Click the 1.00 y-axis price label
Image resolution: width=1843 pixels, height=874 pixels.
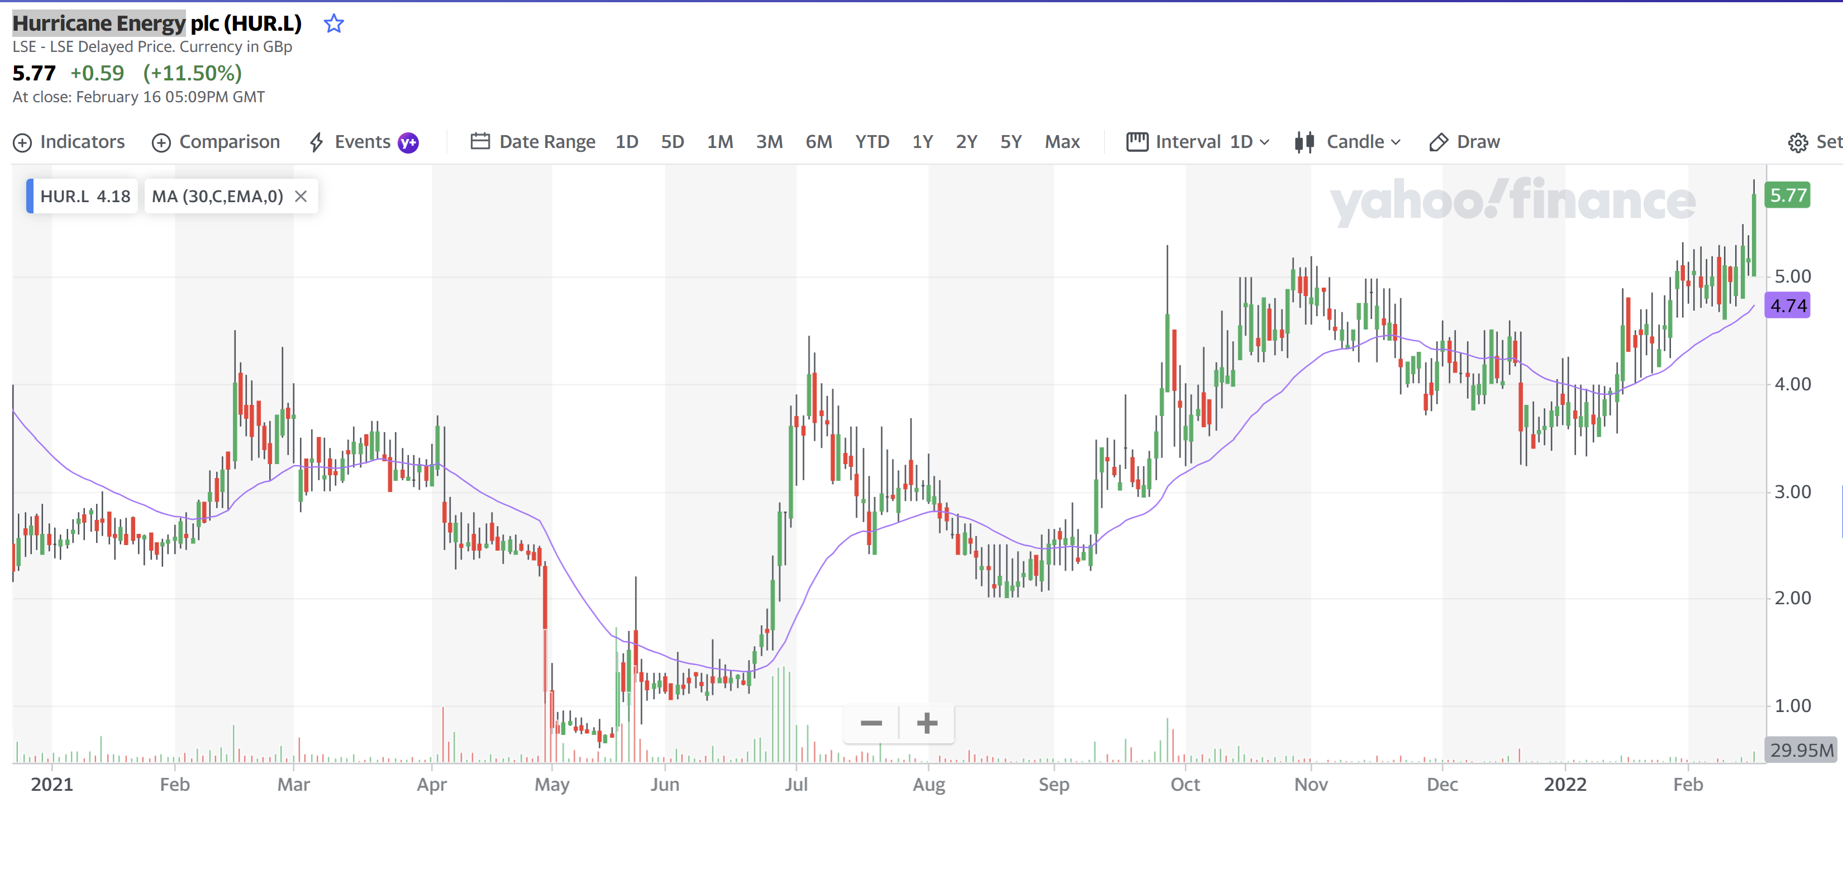pyautogui.click(x=1793, y=705)
